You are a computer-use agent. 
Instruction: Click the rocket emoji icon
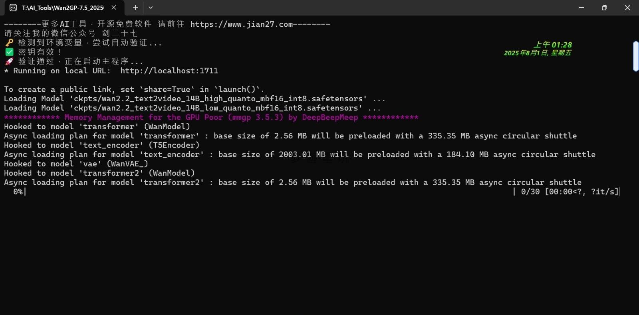click(9, 61)
